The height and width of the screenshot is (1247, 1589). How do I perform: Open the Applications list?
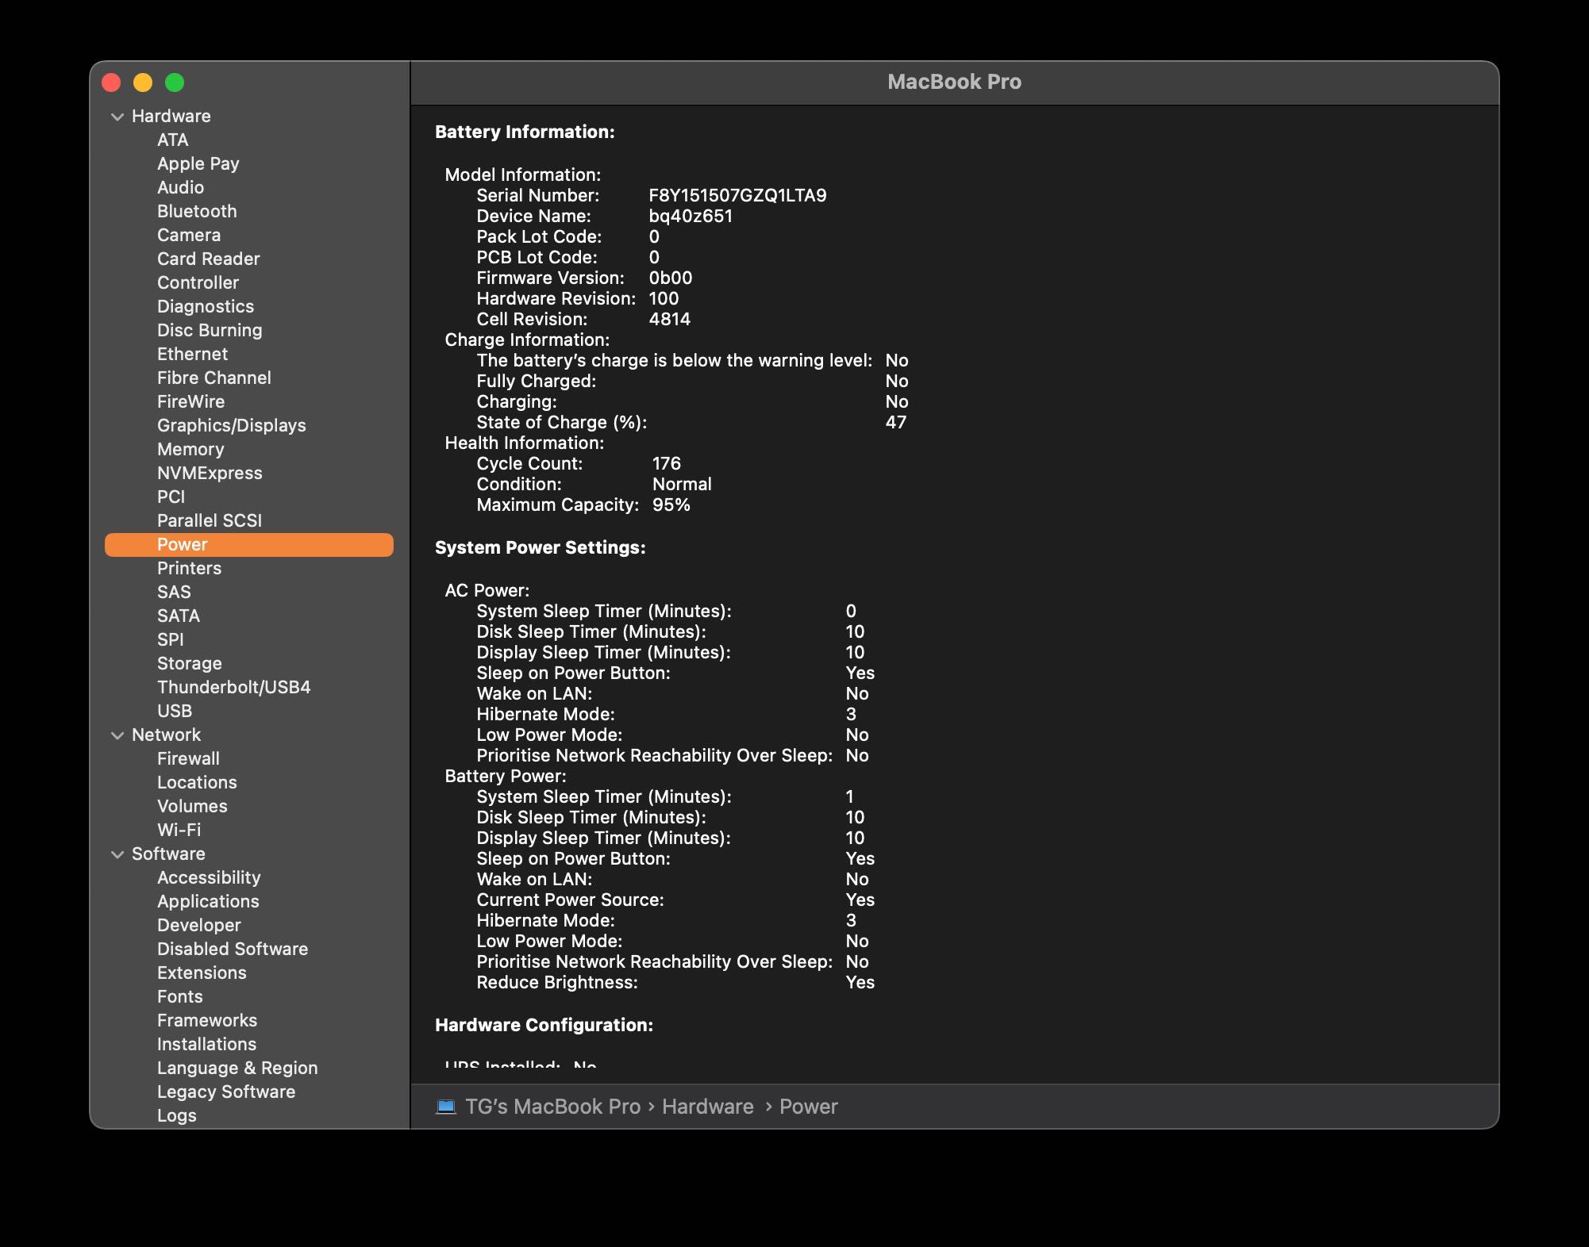[208, 901]
